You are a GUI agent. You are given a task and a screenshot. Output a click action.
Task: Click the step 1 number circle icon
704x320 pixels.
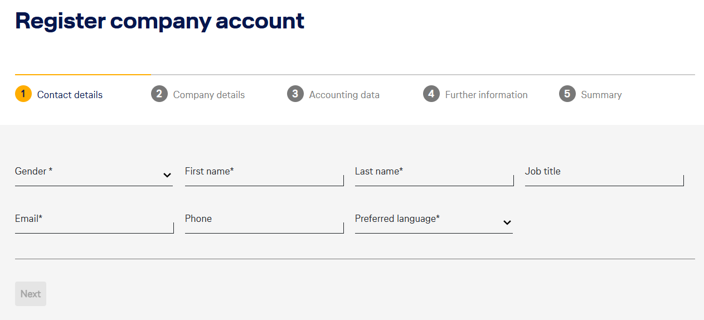[x=23, y=94]
